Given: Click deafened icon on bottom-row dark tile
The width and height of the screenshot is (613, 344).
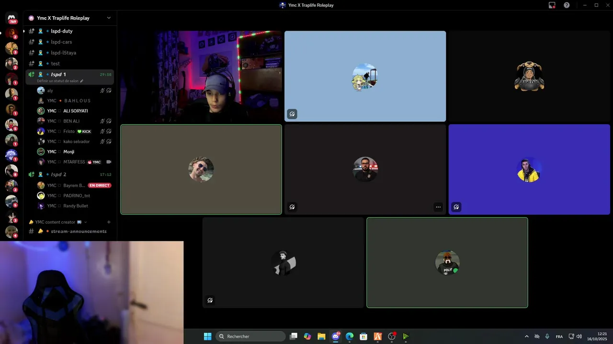Looking at the screenshot, I should pos(210,301).
